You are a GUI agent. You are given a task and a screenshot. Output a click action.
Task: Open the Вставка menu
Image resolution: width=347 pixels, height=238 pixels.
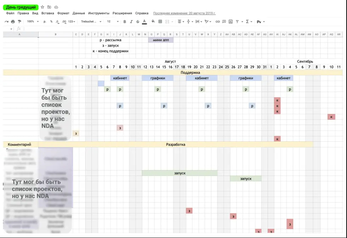[x=48, y=13]
